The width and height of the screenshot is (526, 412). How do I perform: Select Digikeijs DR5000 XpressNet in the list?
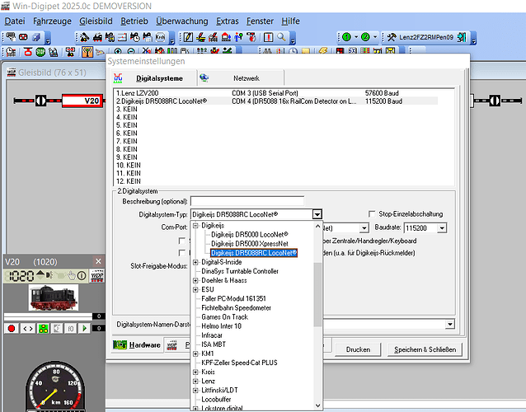pos(250,244)
